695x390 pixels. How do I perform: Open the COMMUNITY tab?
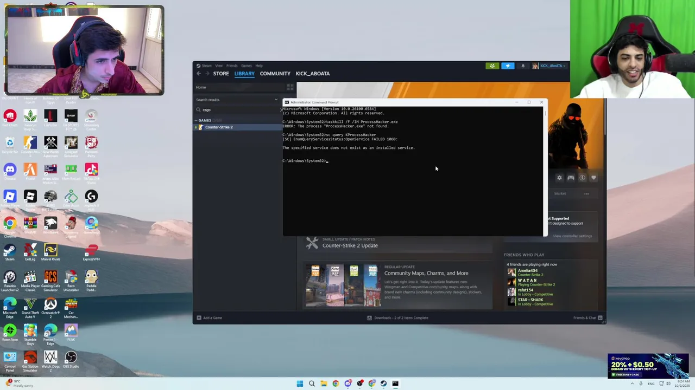pyautogui.click(x=275, y=74)
